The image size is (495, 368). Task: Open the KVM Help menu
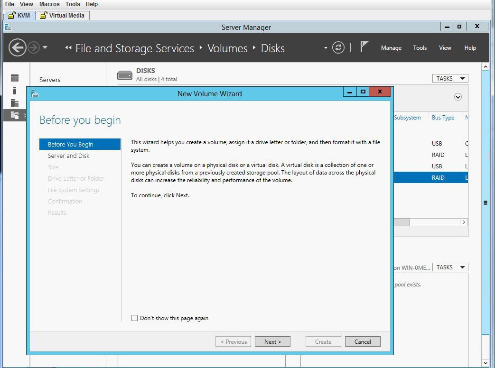tap(92, 4)
